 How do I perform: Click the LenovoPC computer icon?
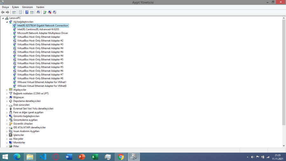(x=7, y=18)
